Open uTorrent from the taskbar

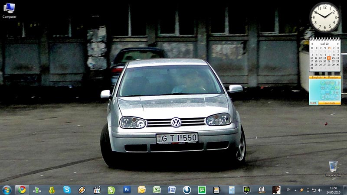202,190
